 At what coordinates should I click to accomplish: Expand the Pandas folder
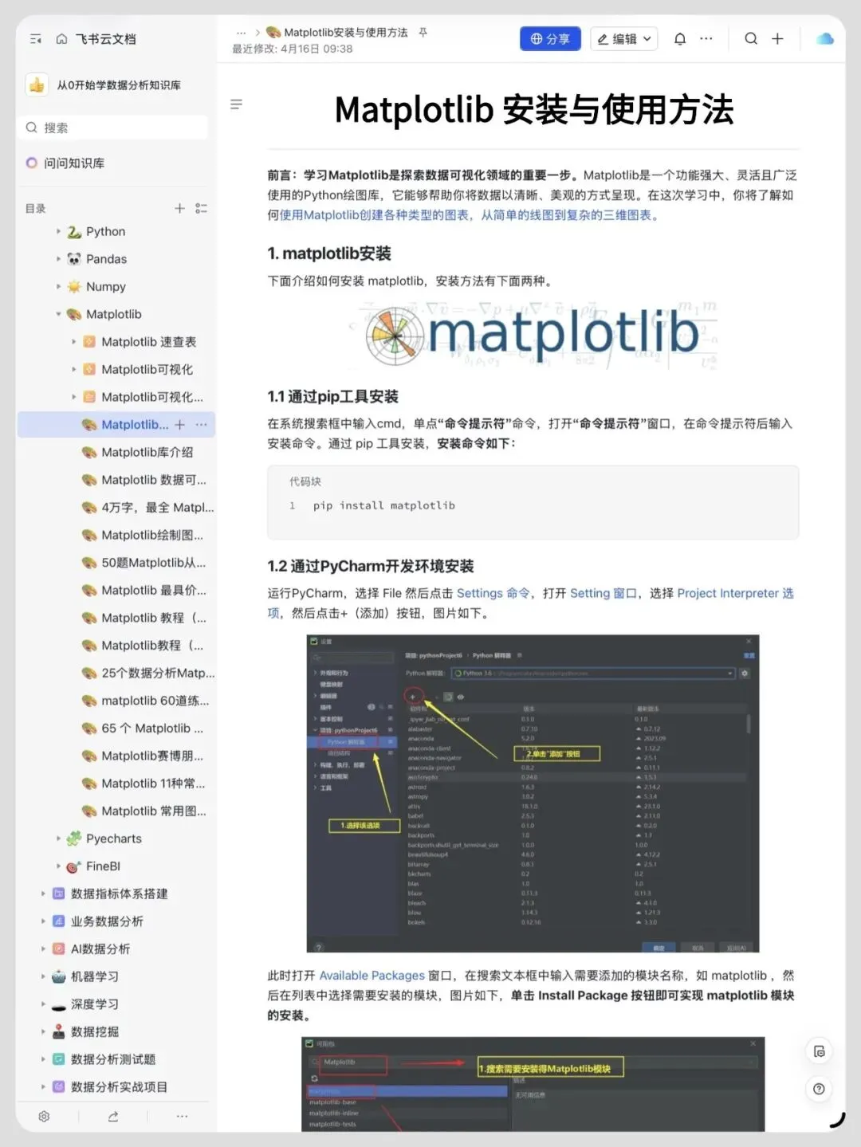[58, 259]
